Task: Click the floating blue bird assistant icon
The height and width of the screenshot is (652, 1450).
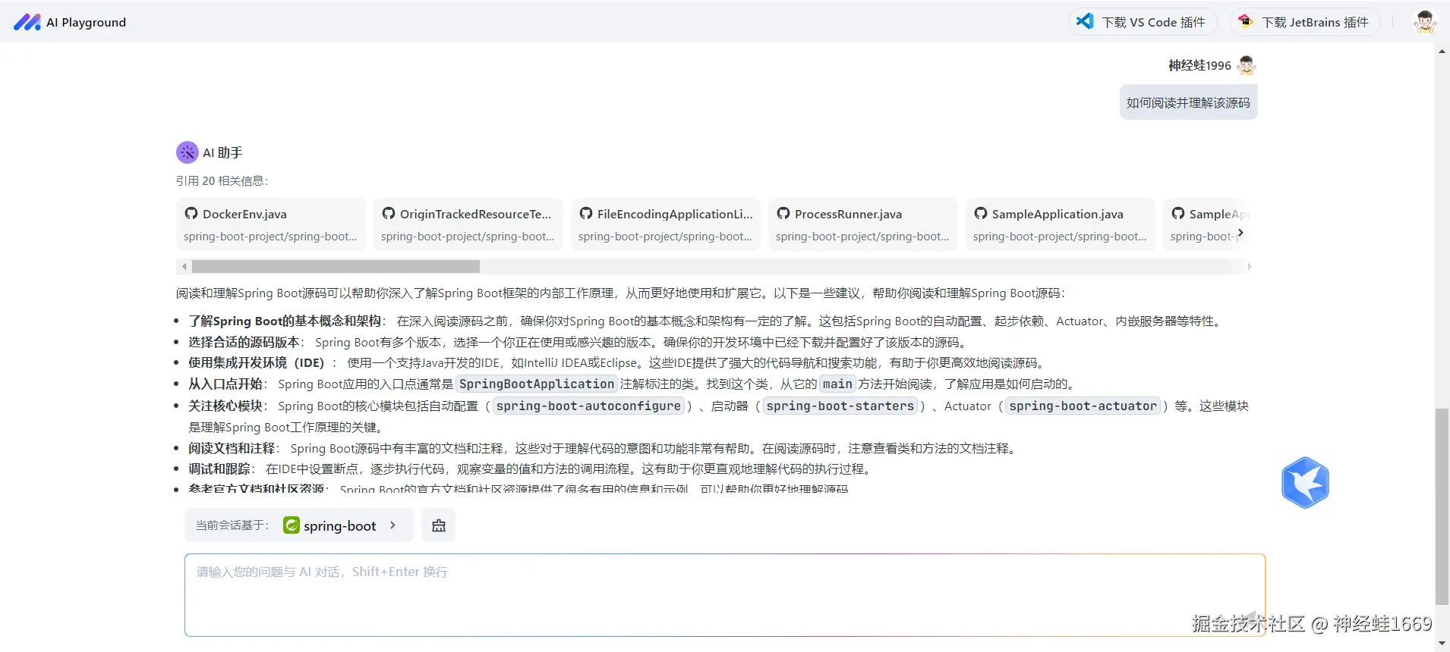Action: 1305,482
